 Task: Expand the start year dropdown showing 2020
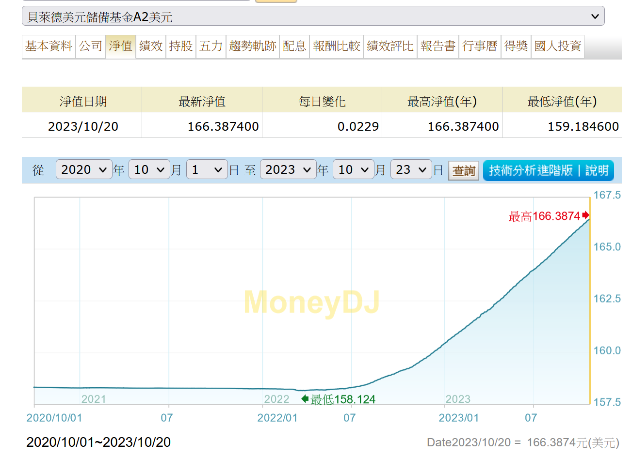pos(84,170)
